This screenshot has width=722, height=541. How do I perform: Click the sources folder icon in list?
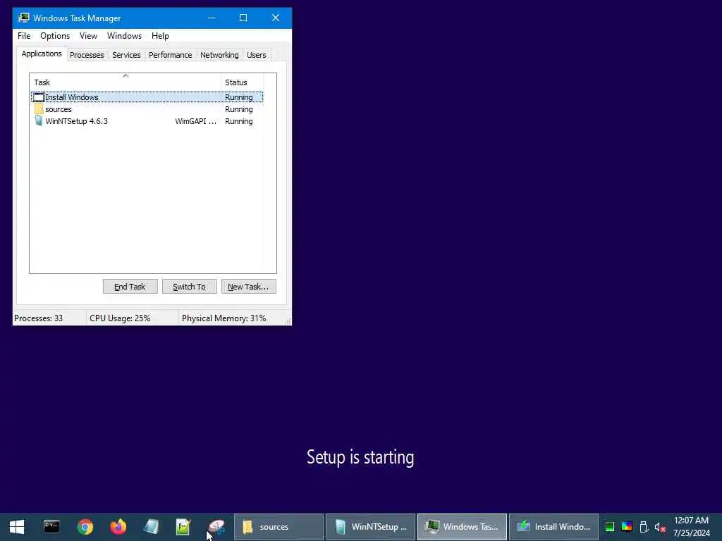[39, 109]
